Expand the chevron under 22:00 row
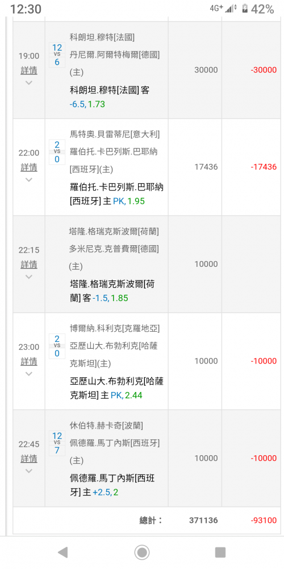284x569 pixels. point(29,180)
